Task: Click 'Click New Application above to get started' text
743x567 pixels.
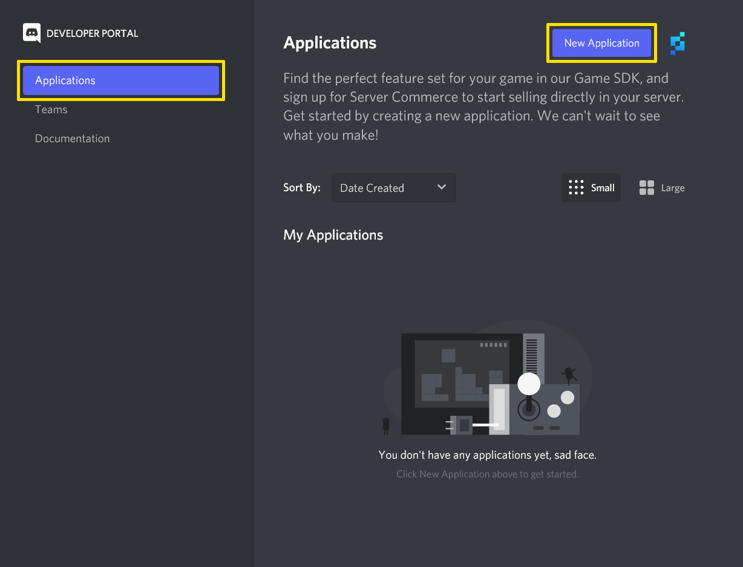Action: pos(488,474)
